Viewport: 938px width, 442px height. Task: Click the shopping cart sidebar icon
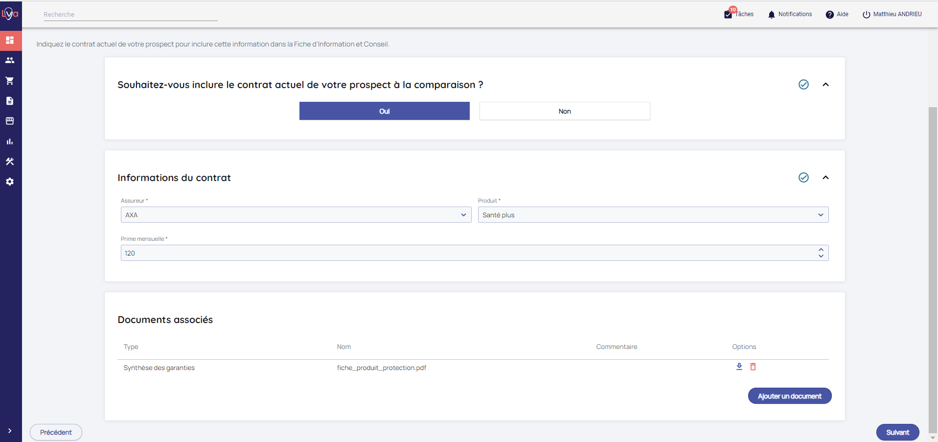10,81
